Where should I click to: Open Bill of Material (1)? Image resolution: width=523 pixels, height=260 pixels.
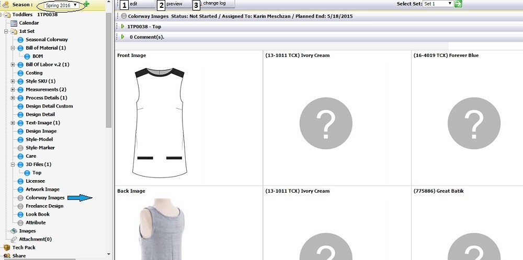click(x=46, y=48)
